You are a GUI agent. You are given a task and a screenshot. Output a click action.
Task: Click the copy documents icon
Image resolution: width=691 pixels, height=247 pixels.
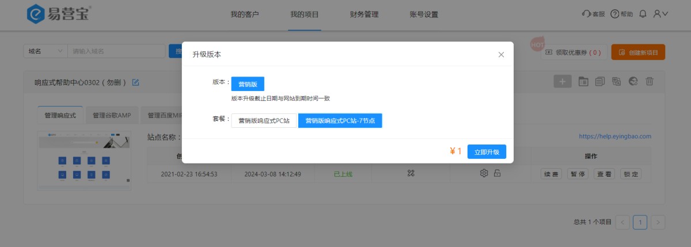[x=600, y=82]
